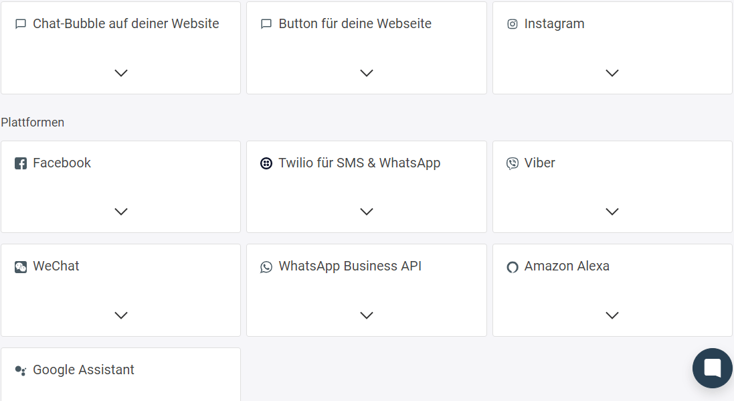
Task: Select the Google Assistant icon
Action: [21, 370]
